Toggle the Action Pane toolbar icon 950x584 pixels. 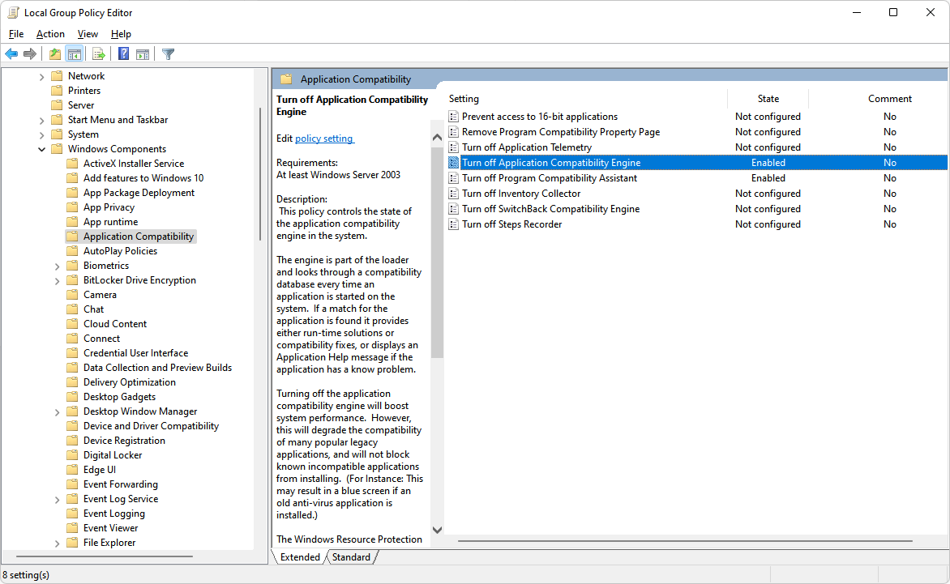[143, 53]
